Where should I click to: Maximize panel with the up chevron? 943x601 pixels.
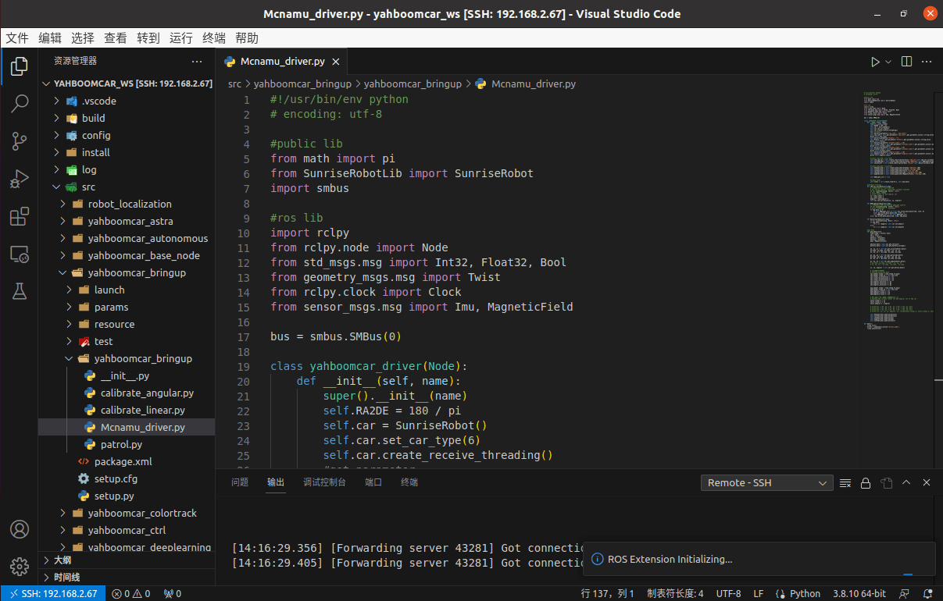point(906,483)
